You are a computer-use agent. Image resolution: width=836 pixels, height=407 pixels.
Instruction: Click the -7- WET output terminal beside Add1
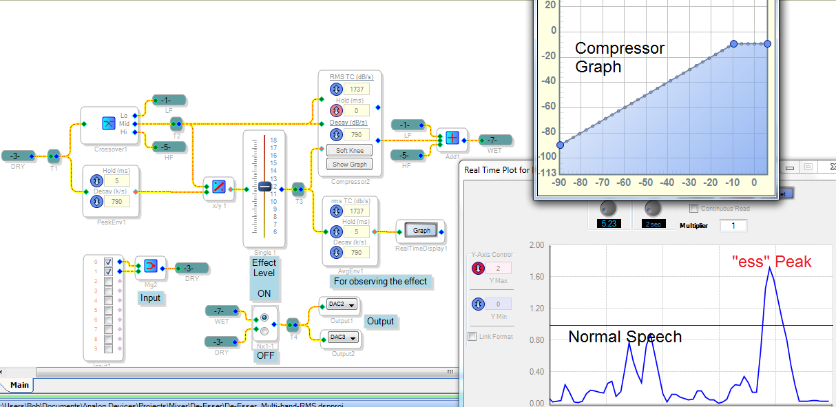[x=496, y=140]
